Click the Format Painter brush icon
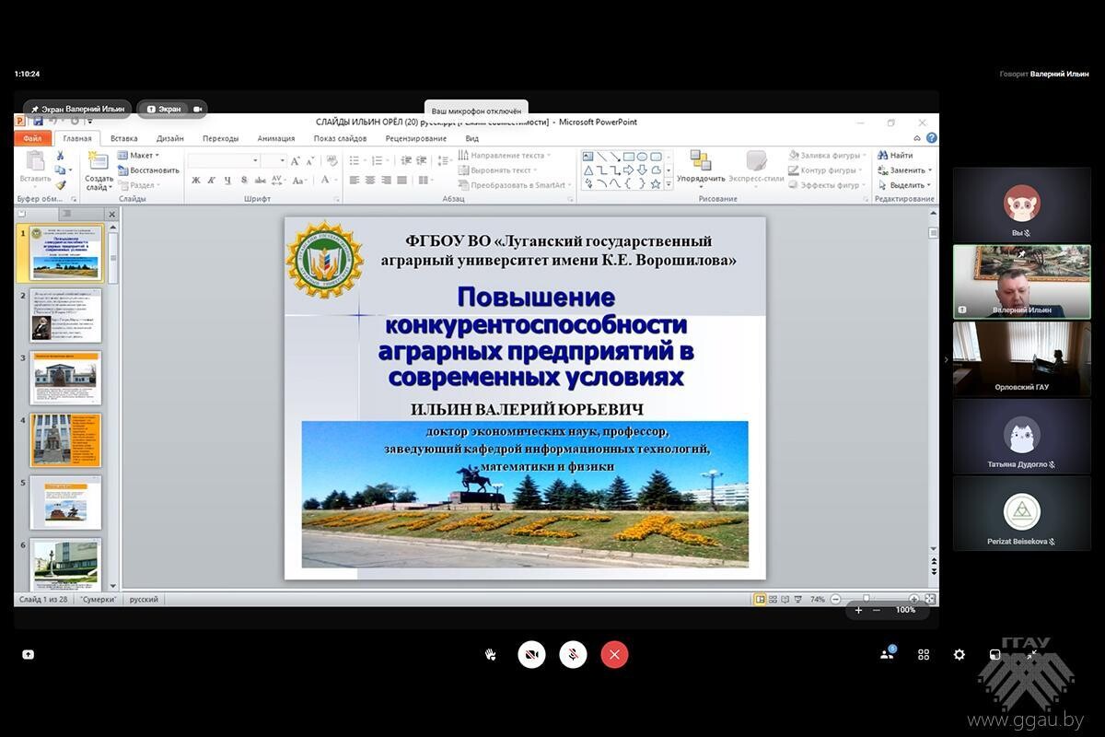 pyautogui.click(x=61, y=184)
